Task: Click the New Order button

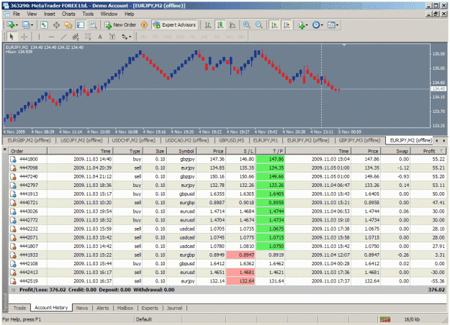Action: (x=120, y=25)
